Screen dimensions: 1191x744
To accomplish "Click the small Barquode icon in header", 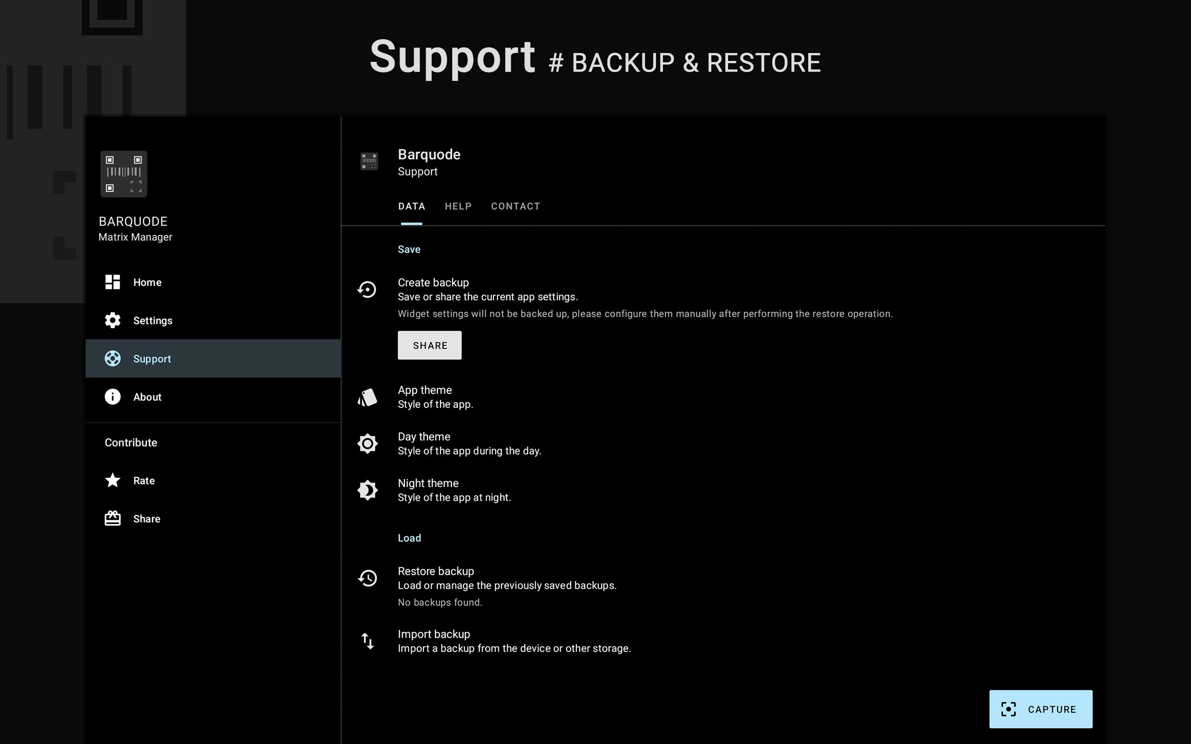I will pyautogui.click(x=369, y=161).
